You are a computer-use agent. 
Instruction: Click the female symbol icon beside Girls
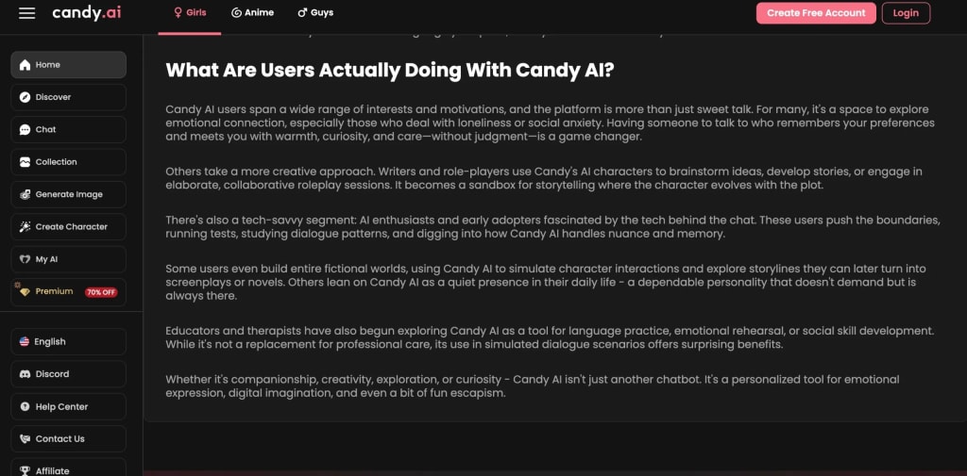pos(178,12)
